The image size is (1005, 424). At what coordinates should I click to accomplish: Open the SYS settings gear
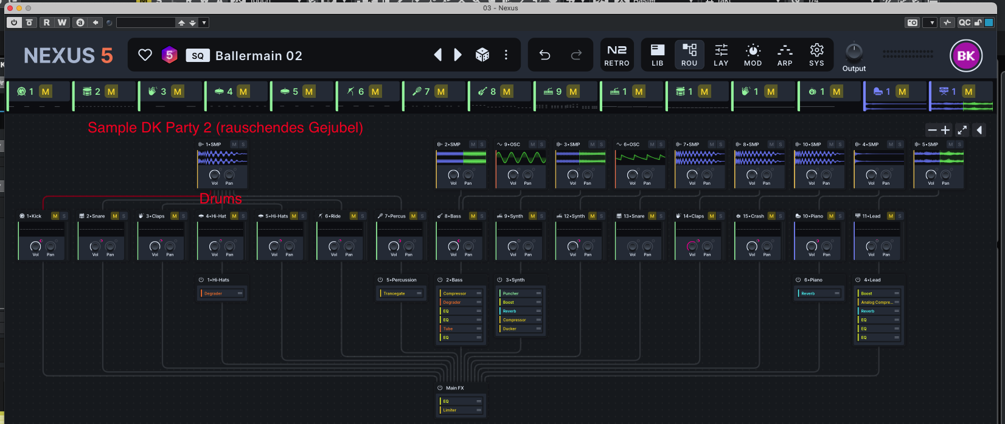point(816,55)
